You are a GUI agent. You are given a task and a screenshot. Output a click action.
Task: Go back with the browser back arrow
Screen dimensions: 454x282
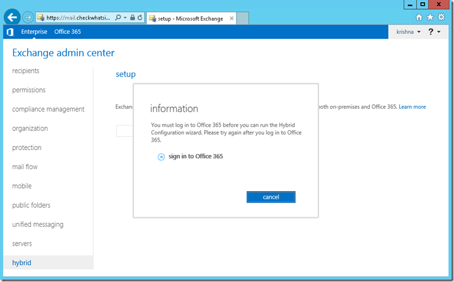coord(12,18)
